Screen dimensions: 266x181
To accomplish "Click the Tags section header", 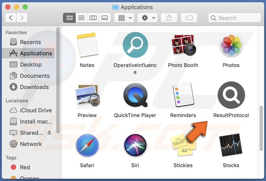I will coord(11,158).
